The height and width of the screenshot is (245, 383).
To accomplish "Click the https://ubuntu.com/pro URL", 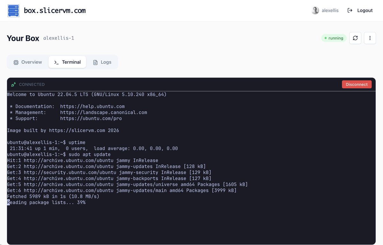I will (91, 119).
